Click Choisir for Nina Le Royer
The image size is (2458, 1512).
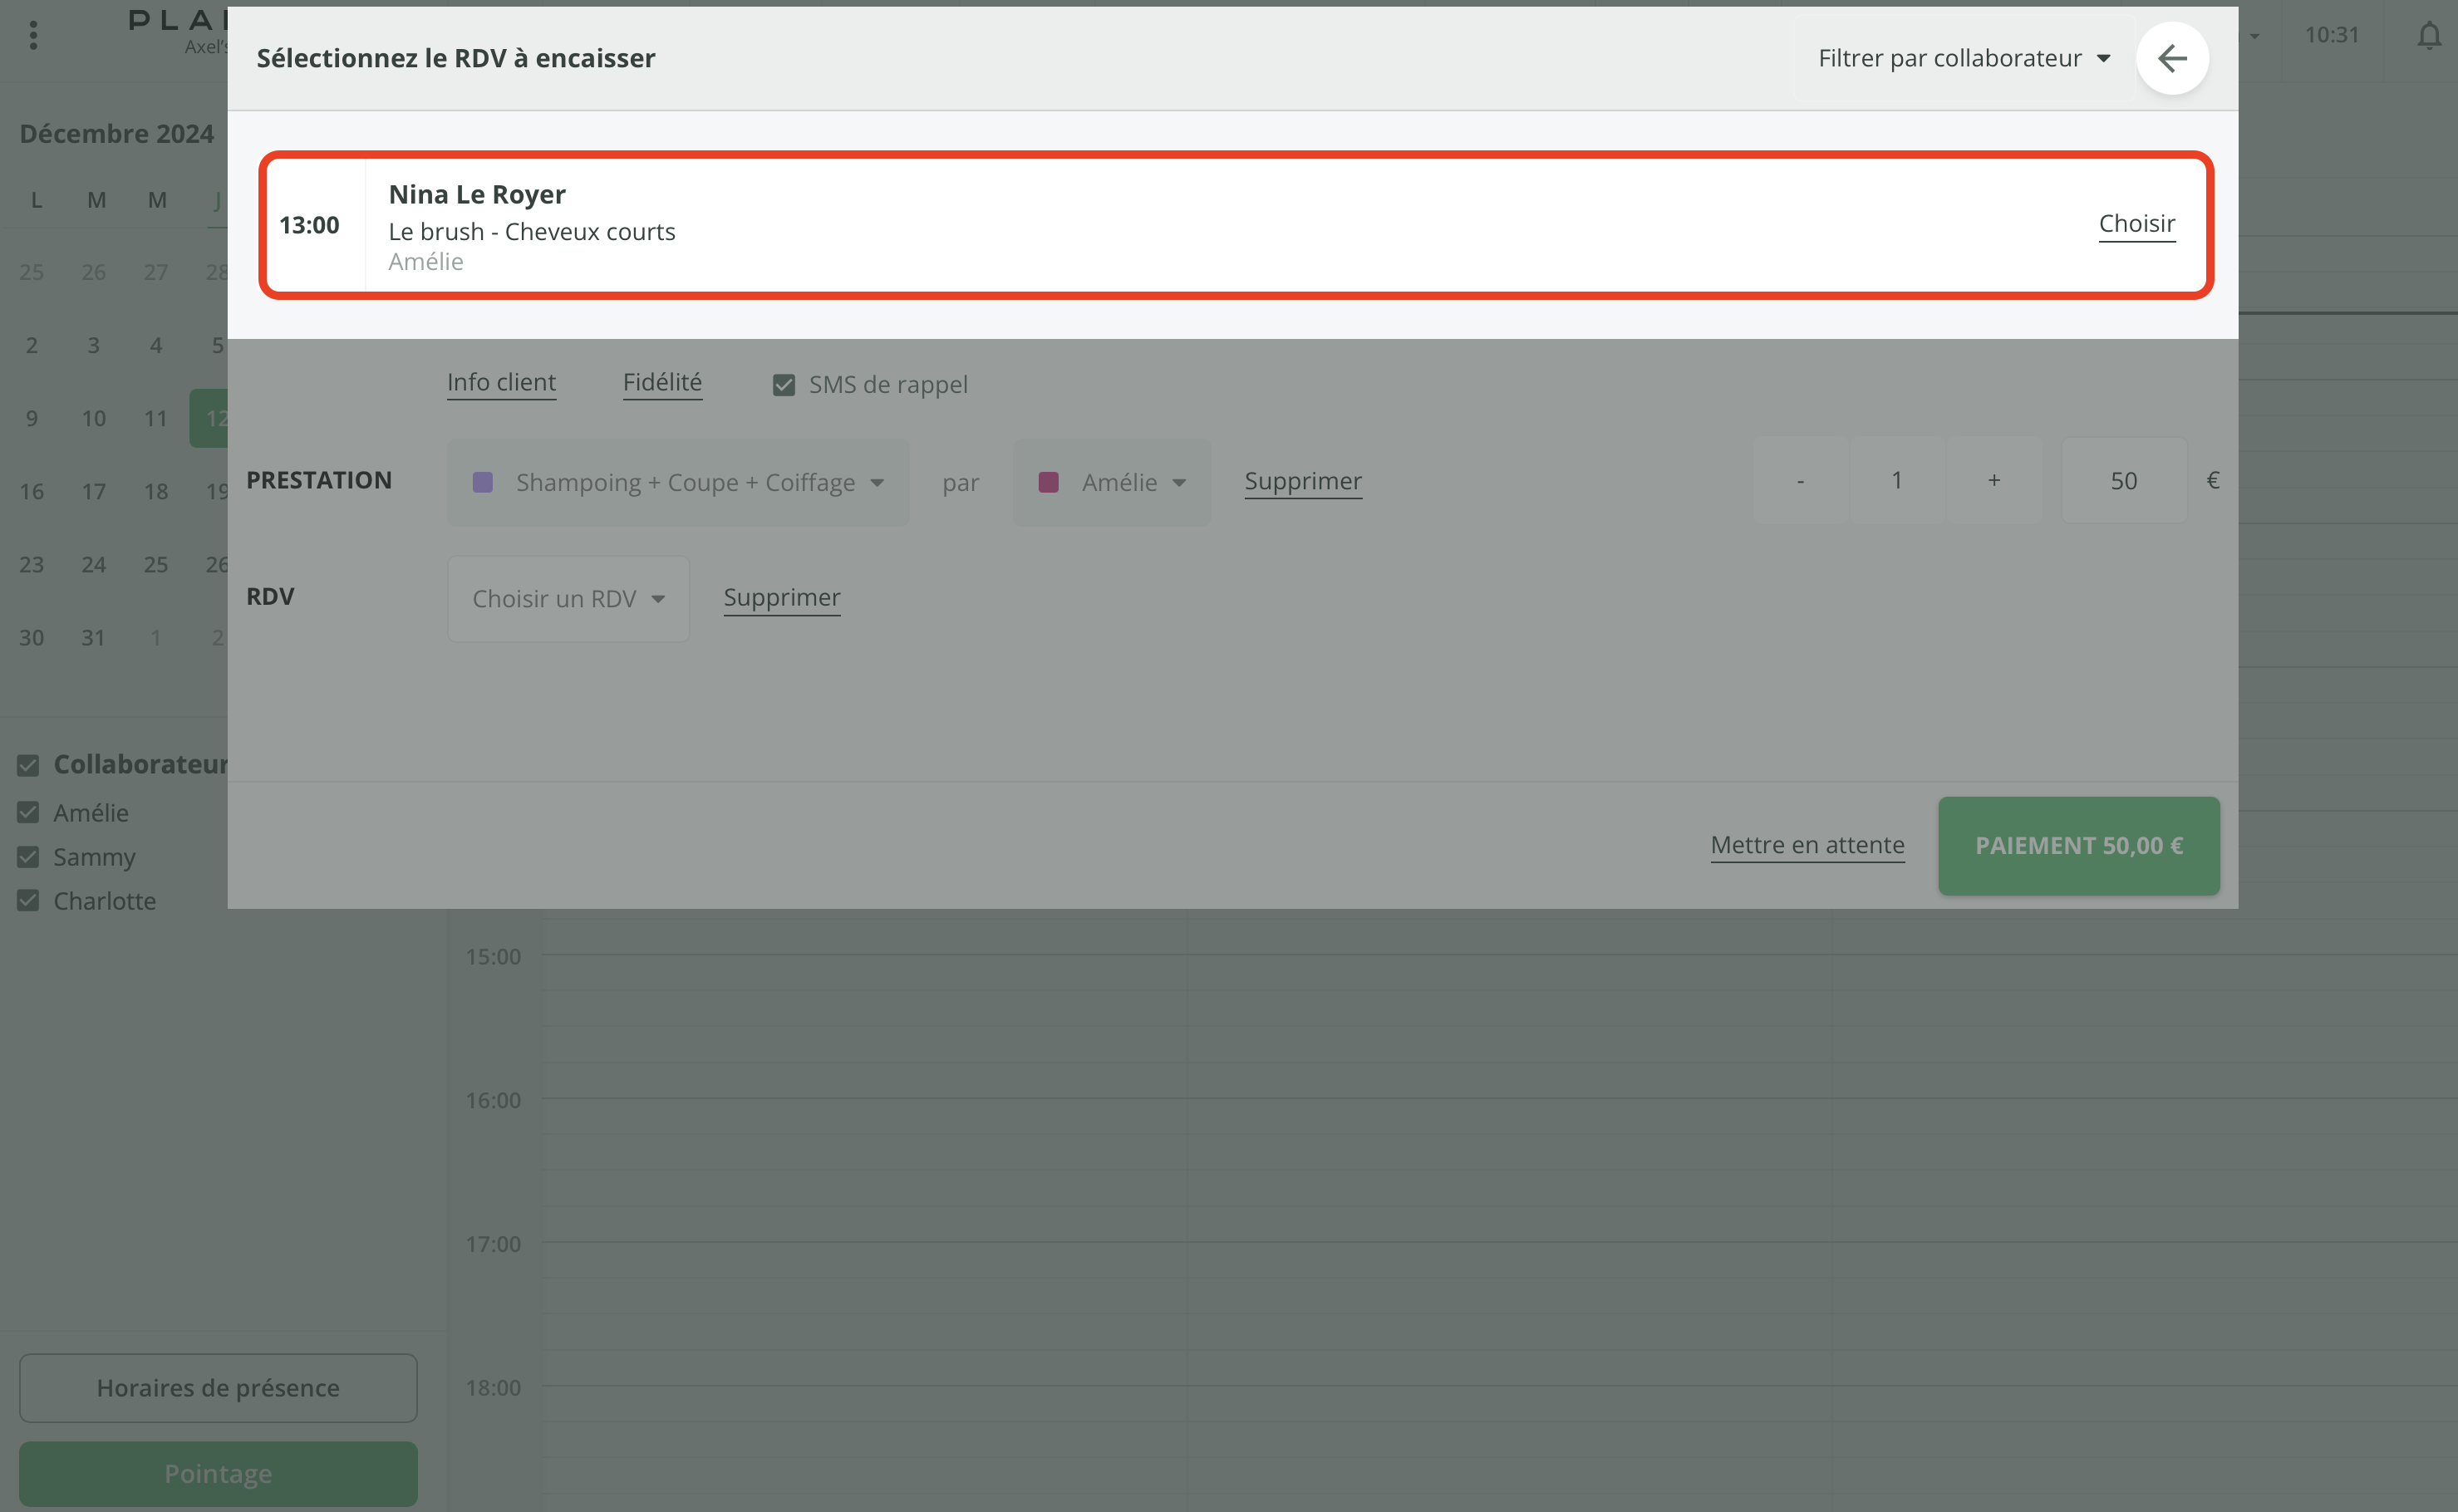pyautogui.click(x=2136, y=223)
